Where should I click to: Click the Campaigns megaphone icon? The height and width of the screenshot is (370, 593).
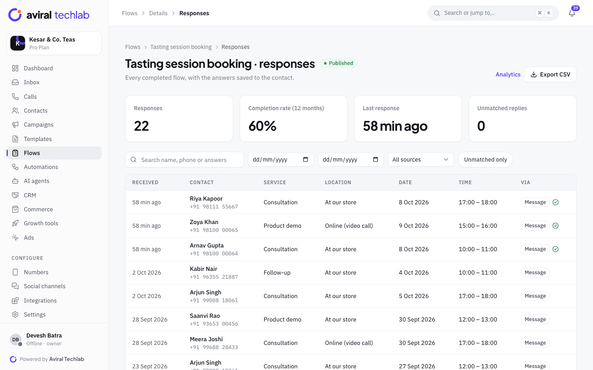pos(15,125)
